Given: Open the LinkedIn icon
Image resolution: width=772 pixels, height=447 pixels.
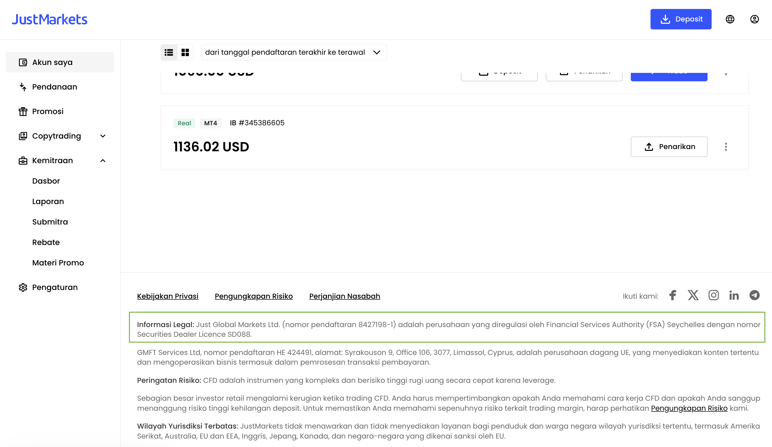Looking at the screenshot, I should point(734,295).
